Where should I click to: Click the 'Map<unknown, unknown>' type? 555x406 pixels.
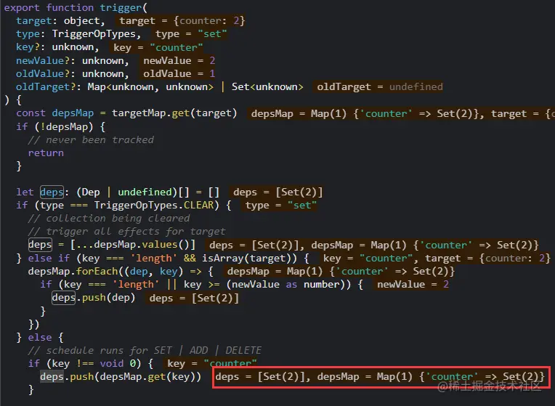[150, 86]
